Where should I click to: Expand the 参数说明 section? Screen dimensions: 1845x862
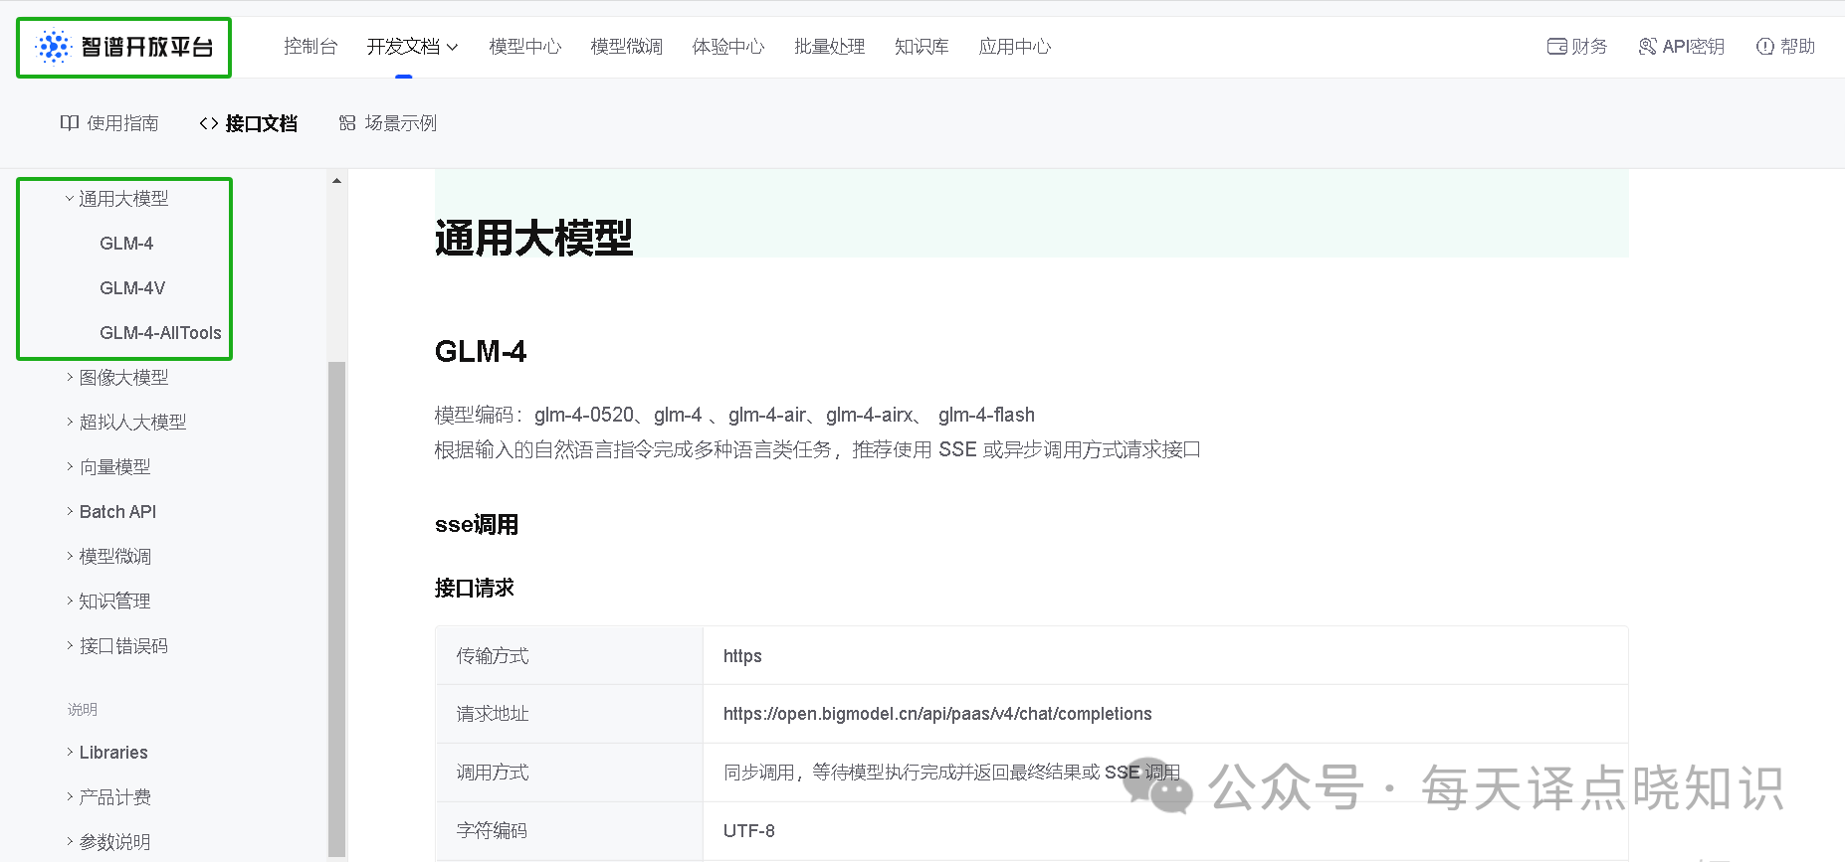(70, 842)
